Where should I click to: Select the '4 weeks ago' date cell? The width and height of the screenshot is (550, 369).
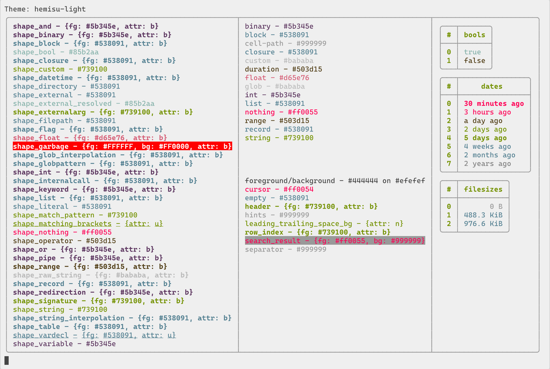[487, 146]
